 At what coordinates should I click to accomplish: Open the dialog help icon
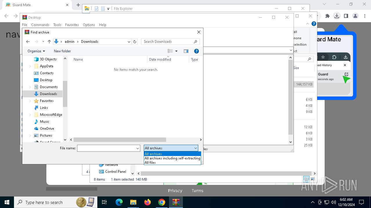(196, 51)
